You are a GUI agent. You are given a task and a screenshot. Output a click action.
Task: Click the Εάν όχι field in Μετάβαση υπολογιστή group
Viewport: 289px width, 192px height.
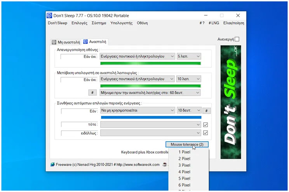click(79, 80)
